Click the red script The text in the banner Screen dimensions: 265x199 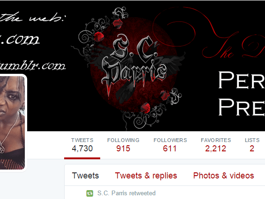point(218,50)
